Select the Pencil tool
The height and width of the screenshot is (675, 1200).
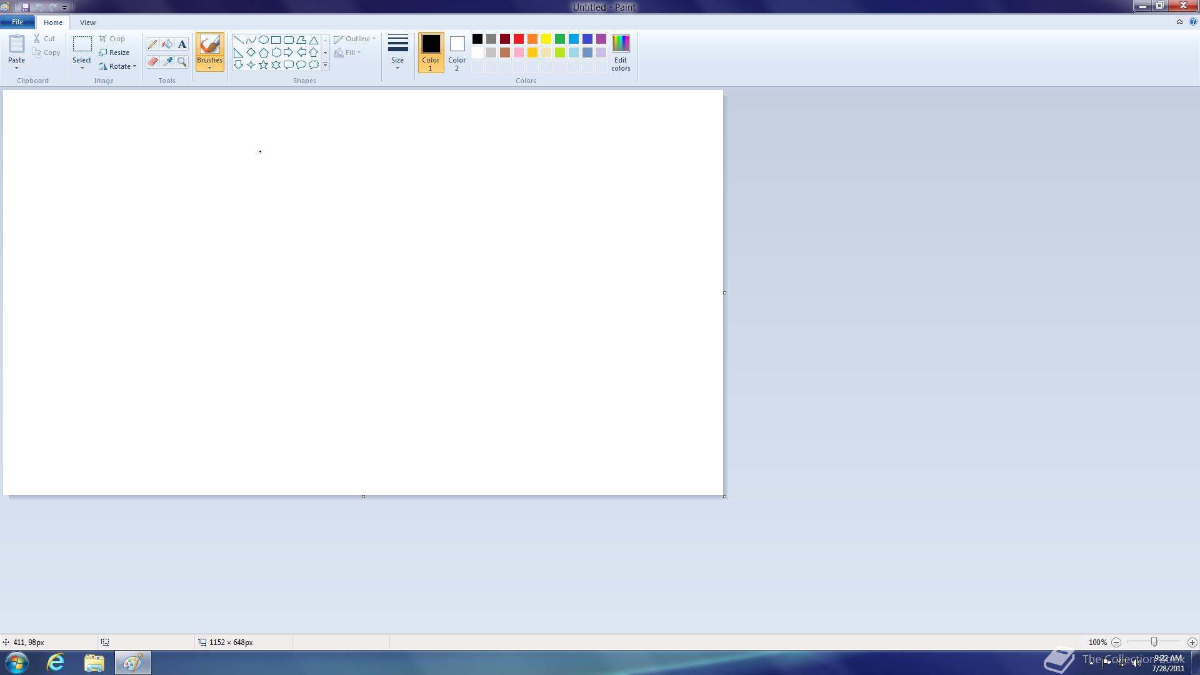click(152, 44)
